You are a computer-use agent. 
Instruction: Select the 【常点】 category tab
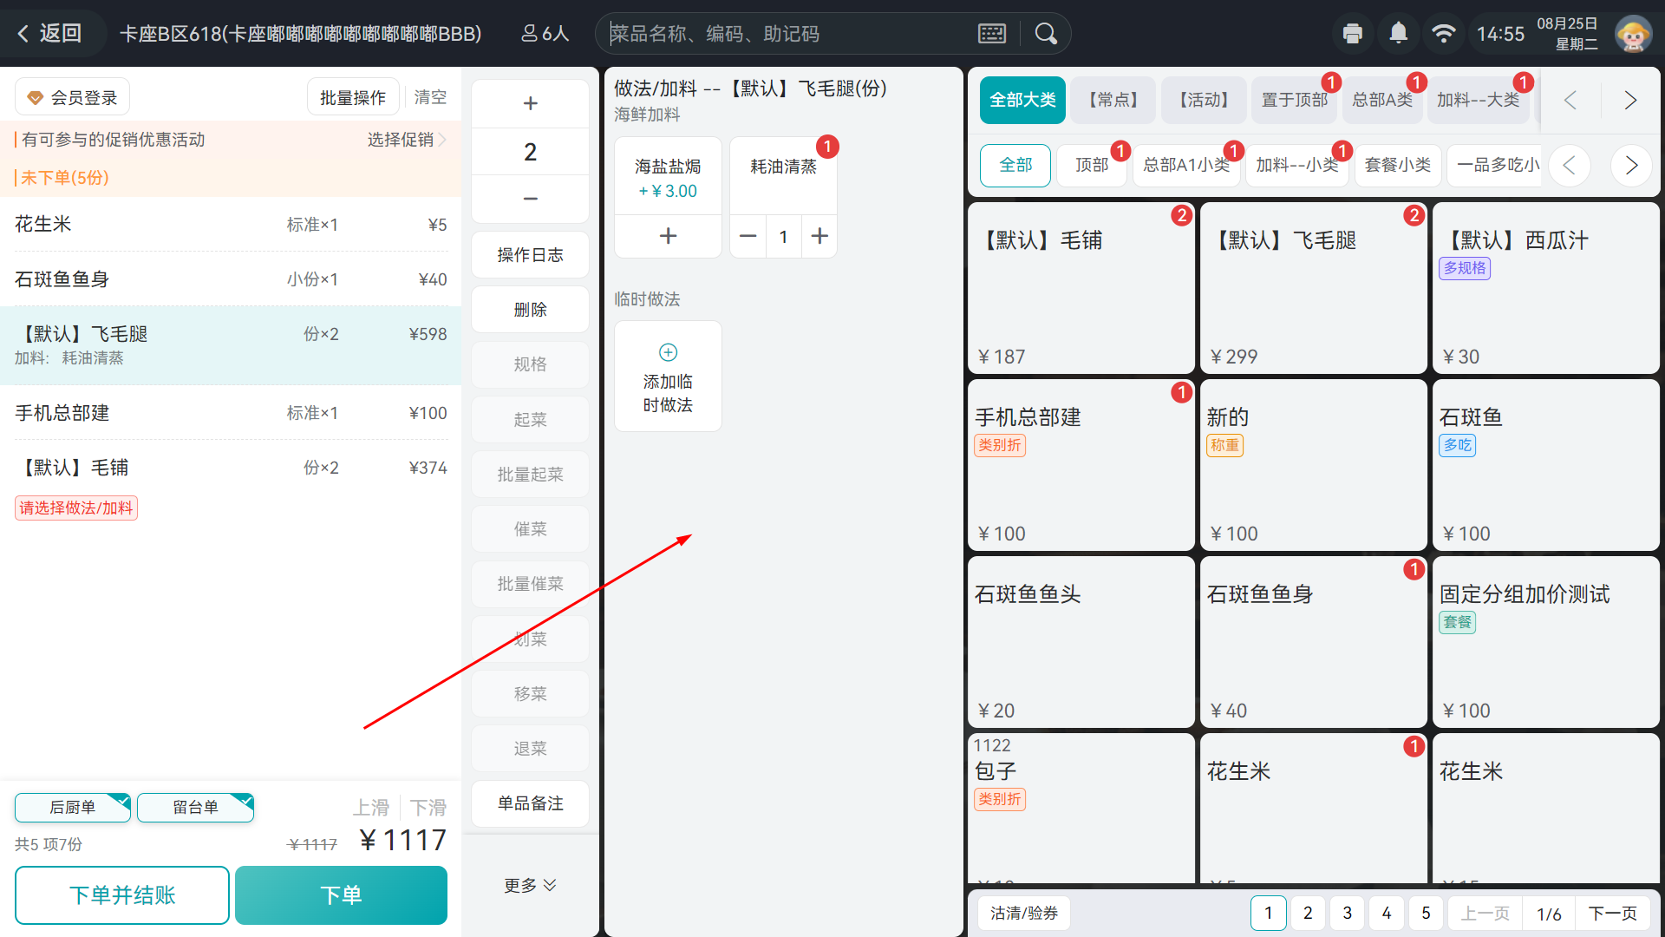click(x=1113, y=100)
